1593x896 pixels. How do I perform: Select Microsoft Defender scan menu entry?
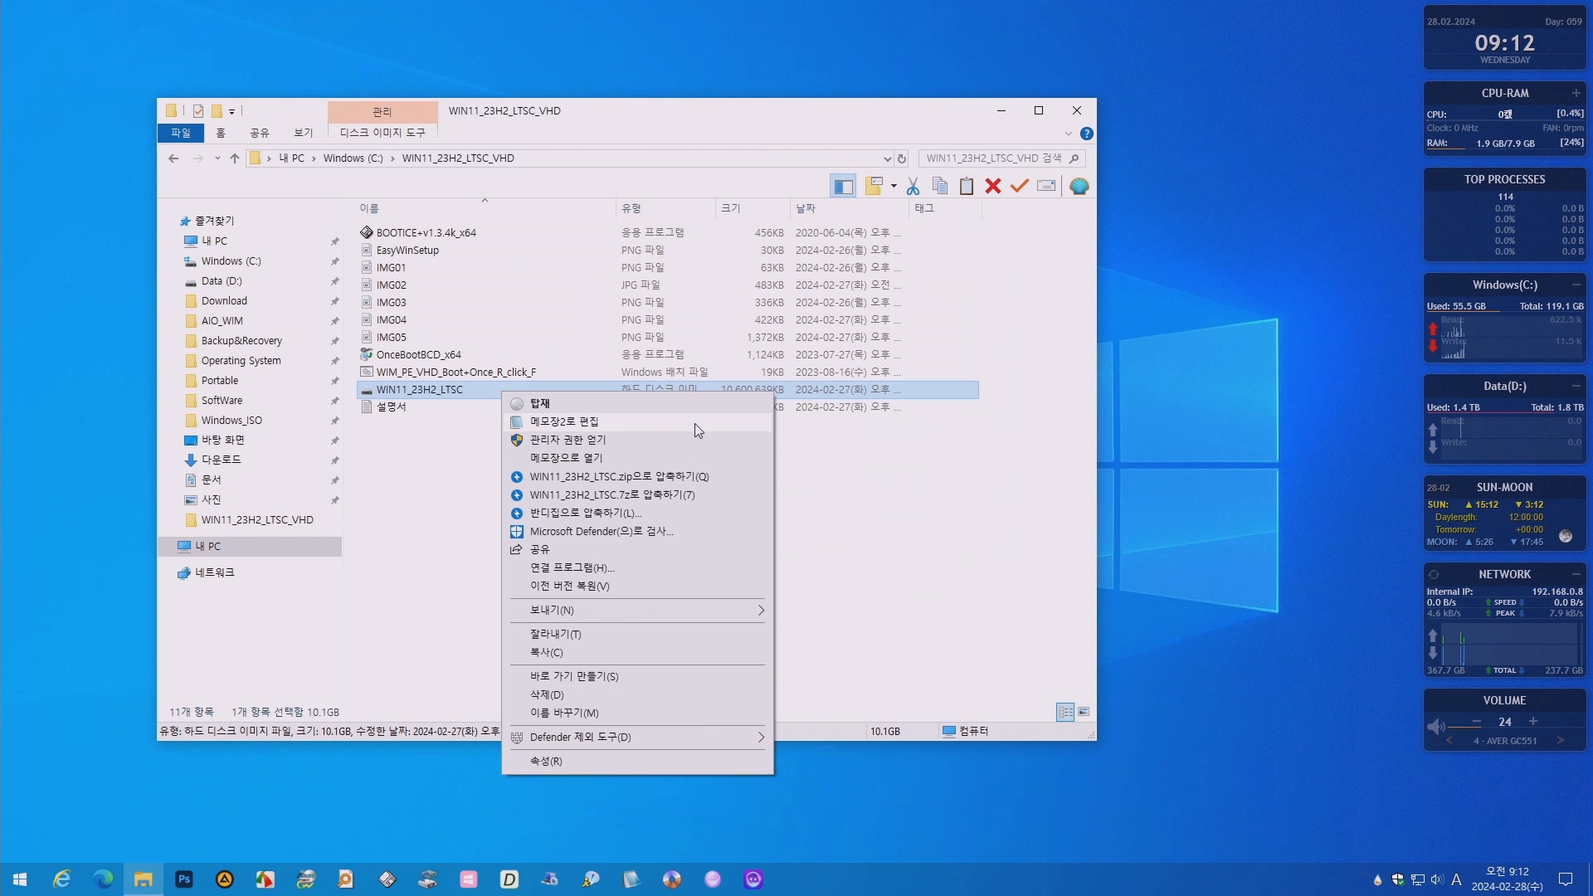click(637, 531)
